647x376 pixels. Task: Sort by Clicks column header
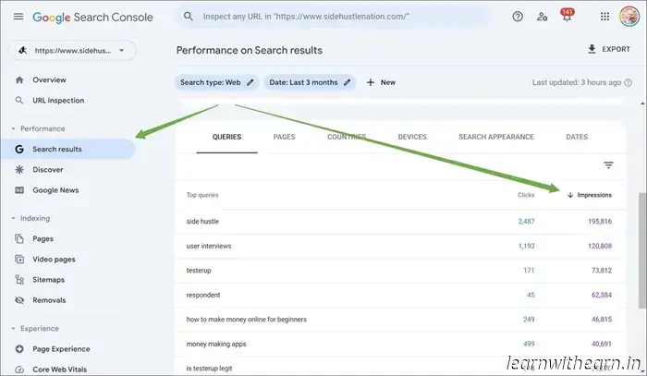pyautogui.click(x=526, y=195)
